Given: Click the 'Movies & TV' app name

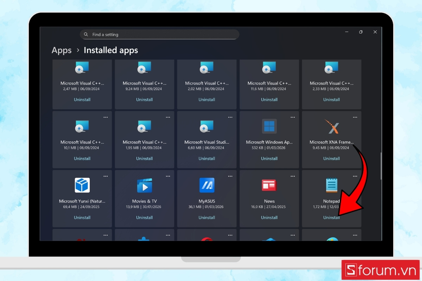Looking at the screenshot, I should [145, 201].
